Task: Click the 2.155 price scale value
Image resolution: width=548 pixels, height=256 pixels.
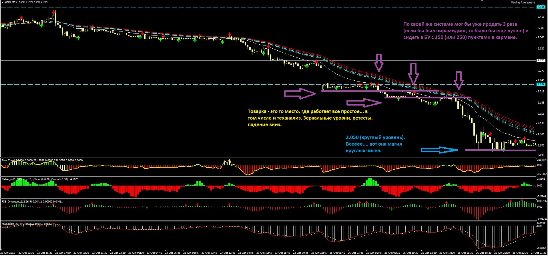Action: tap(541, 114)
